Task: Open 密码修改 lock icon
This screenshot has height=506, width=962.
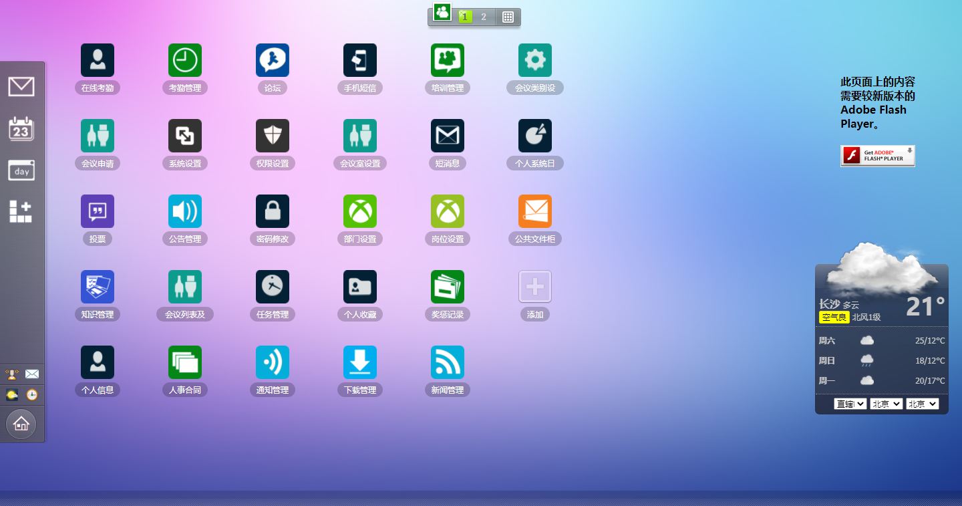Action: [273, 211]
